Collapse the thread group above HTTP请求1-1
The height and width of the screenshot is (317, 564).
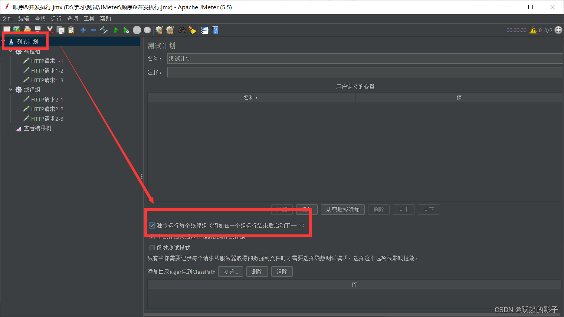pos(11,51)
